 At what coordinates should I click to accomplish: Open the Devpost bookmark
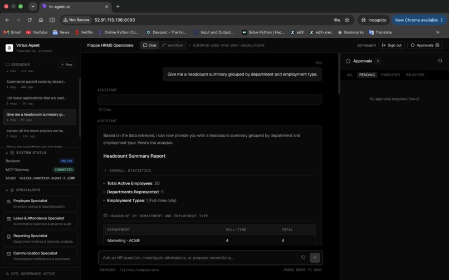(x=166, y=32)
